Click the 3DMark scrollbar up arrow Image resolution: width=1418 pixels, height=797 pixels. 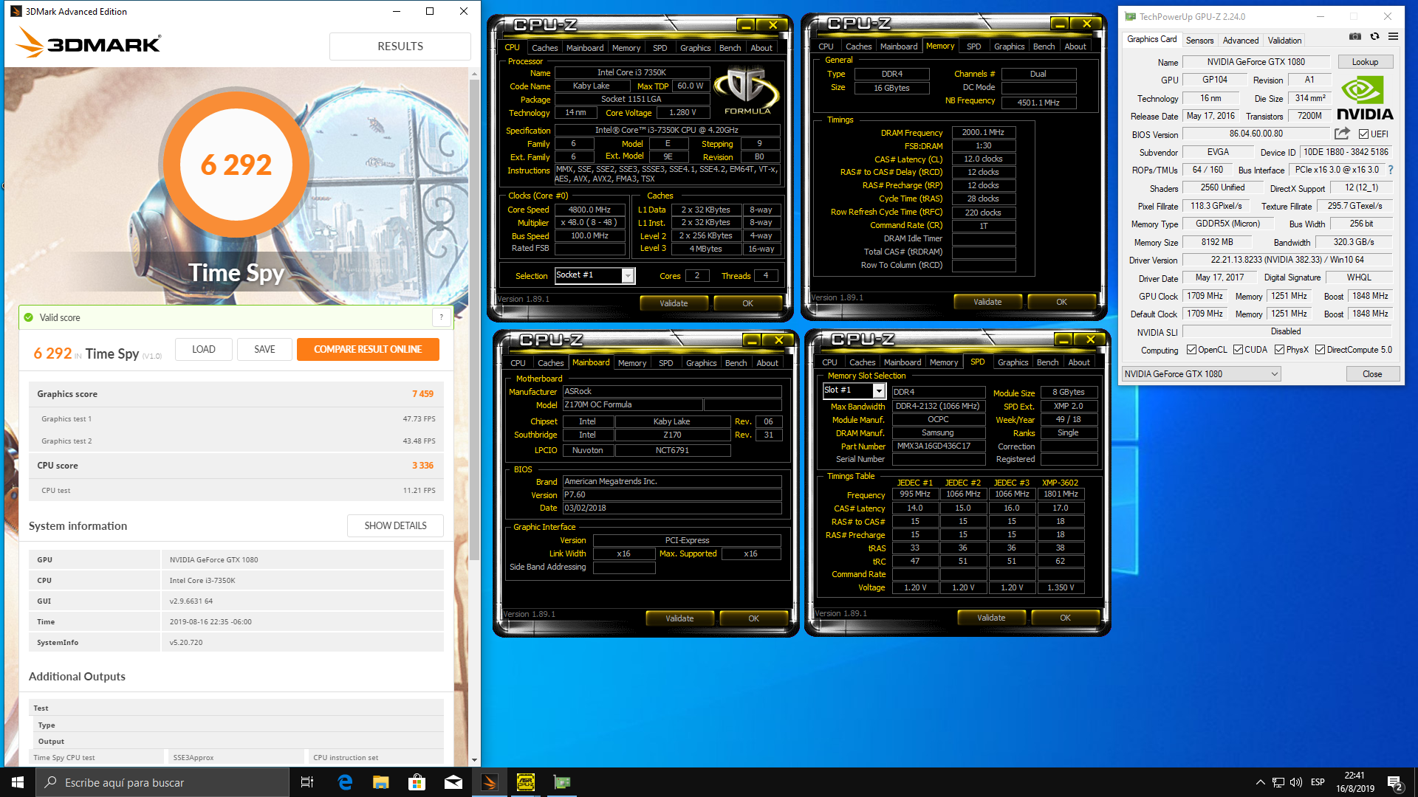pyautogui.click(x=474, y=74)
